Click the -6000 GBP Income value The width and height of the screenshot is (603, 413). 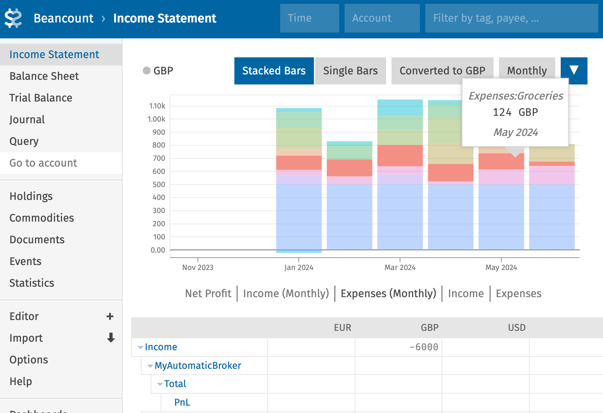[x=424, y=347]
